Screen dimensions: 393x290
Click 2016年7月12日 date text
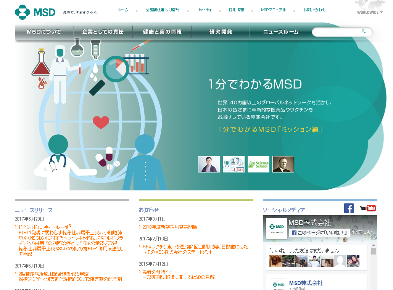[x=153, y=264]
